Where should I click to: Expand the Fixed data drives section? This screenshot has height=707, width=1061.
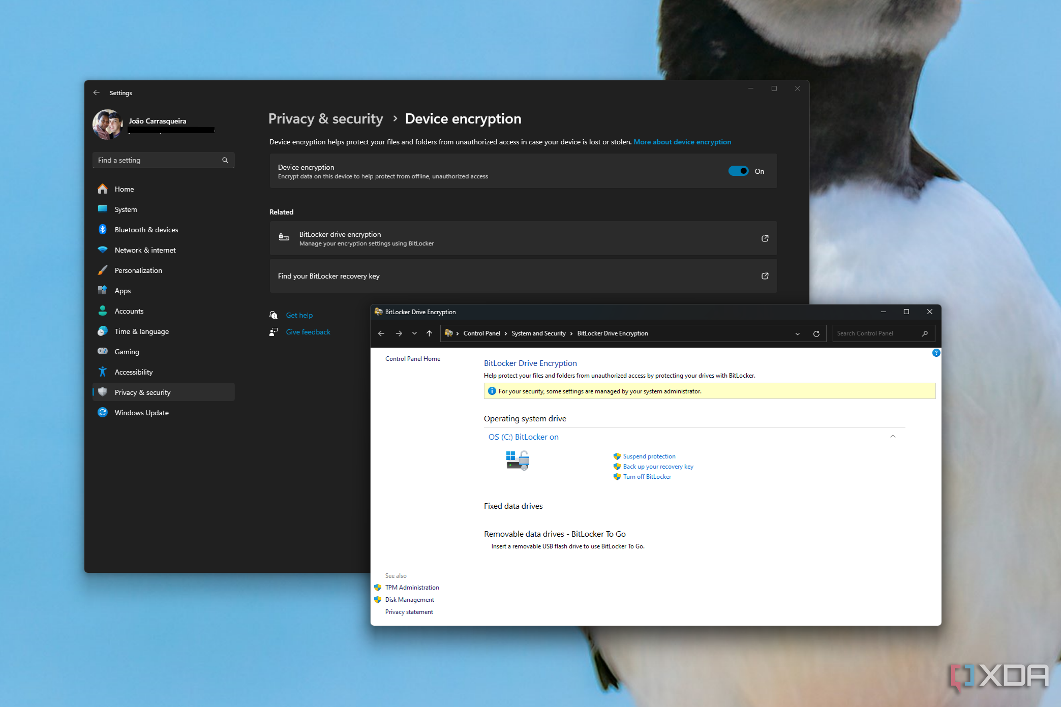[x=512, y=505]
